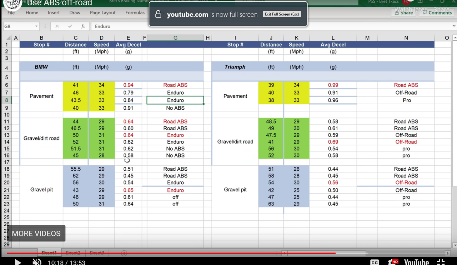The image size is (457, 265).
Task: Click the formula bar containing Enduro
Action: (271, 26)
